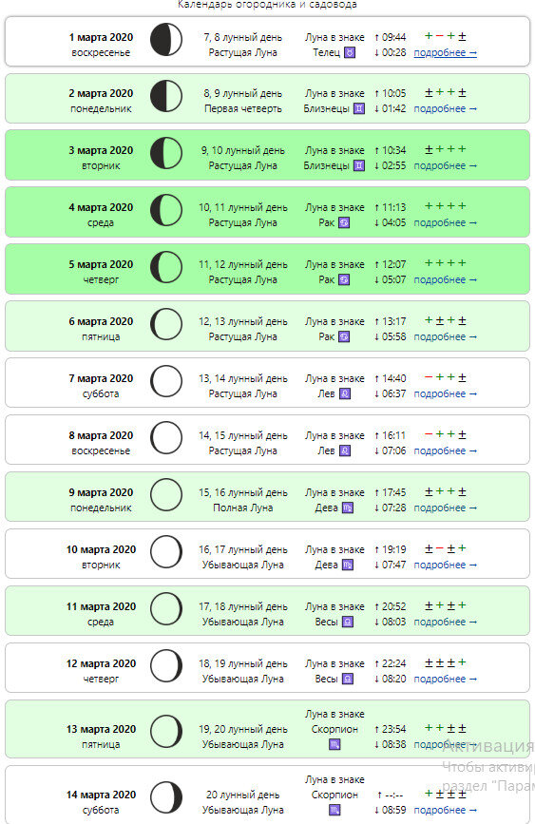Open the подробнее link for 10 March
The image size is (535, 824).
445,565
